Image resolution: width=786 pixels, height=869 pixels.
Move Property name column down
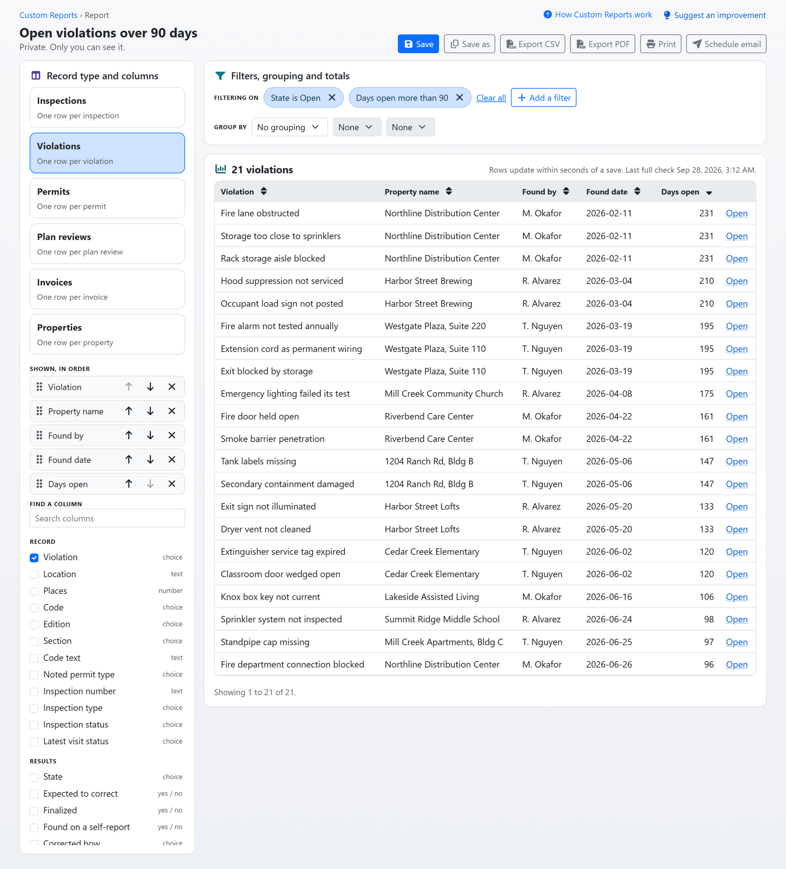point(150,411)
